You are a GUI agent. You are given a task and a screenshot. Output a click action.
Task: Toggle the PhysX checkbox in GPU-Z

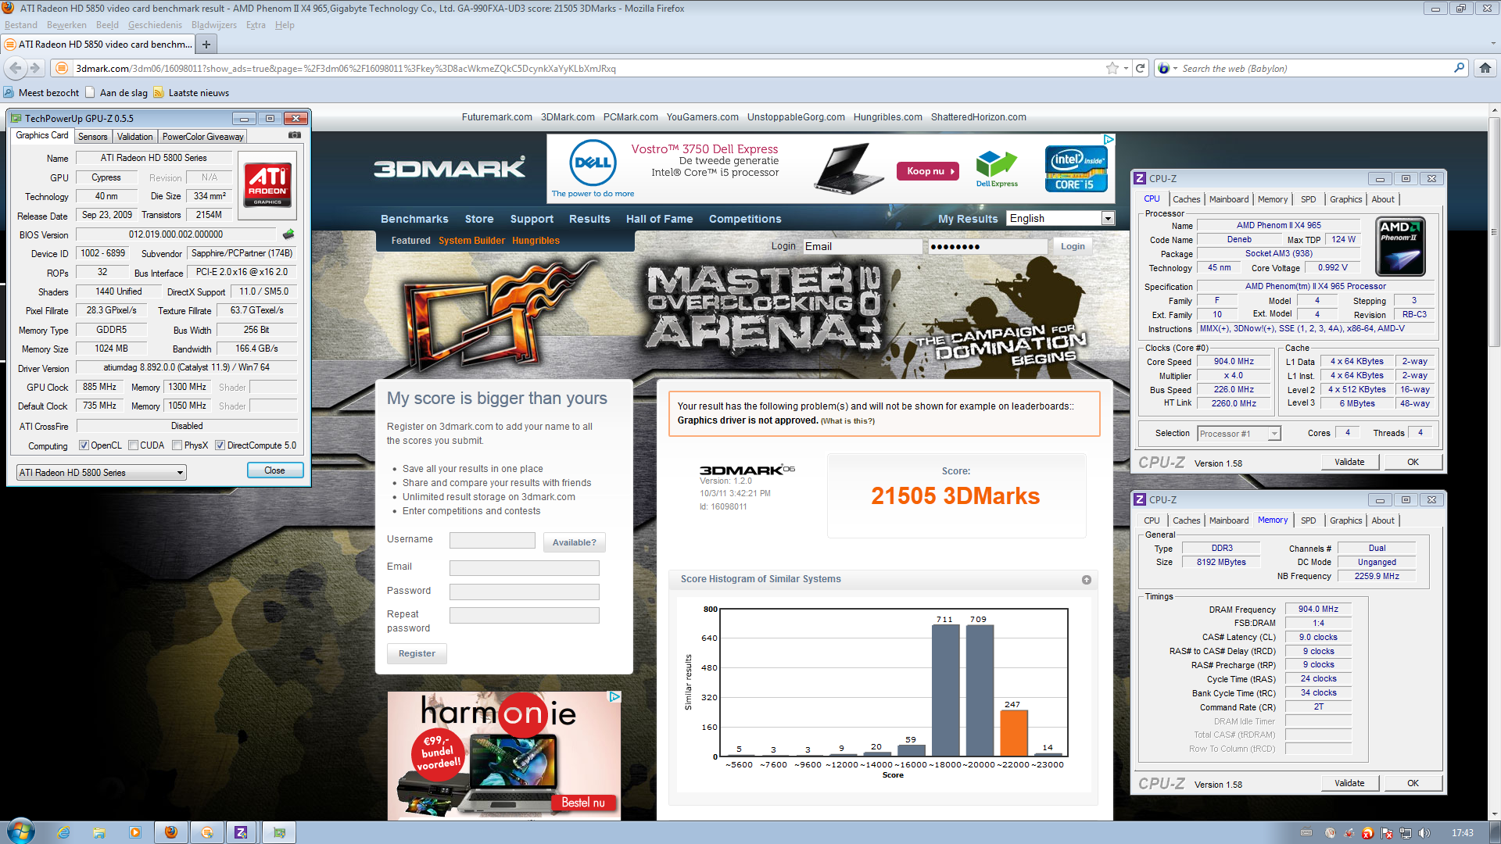pos(177,445)
